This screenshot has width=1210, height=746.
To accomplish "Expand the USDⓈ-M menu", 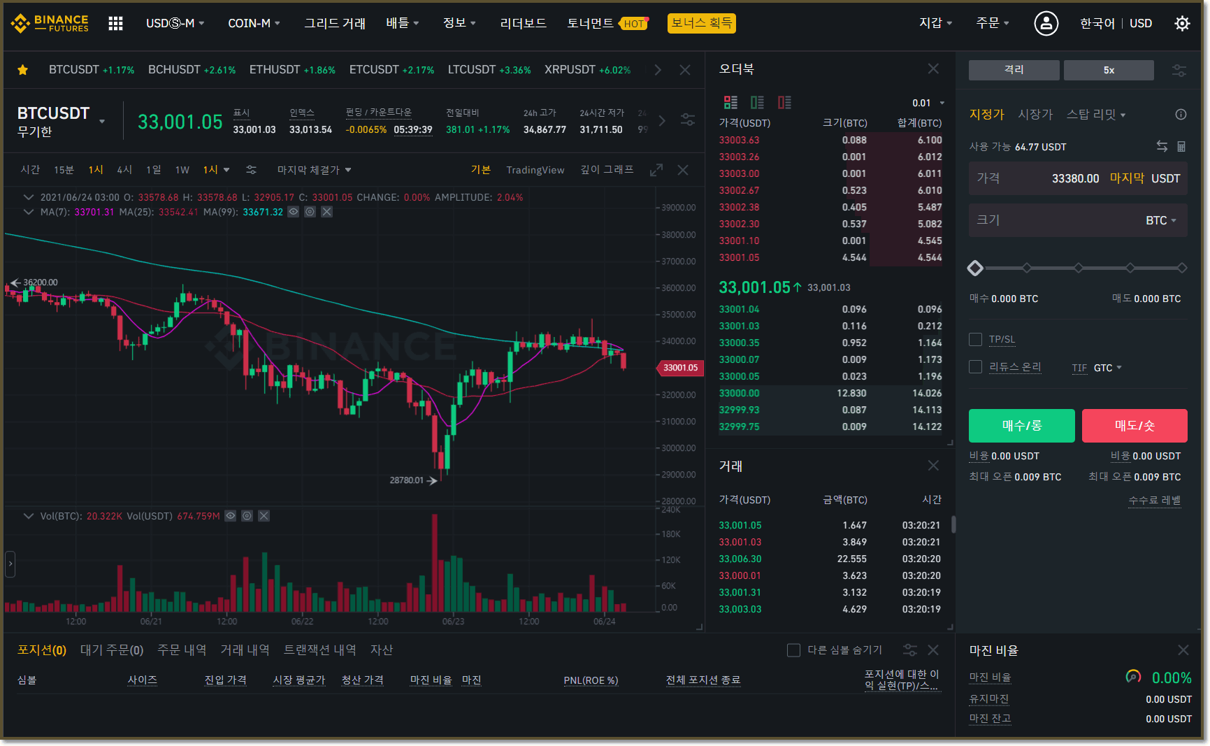I will [x=175, y=24].
